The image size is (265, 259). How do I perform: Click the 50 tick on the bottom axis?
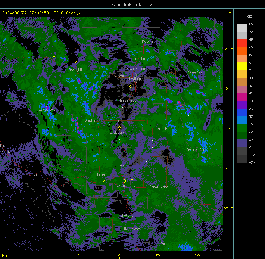pyautogui.click(x=158, y=255)
